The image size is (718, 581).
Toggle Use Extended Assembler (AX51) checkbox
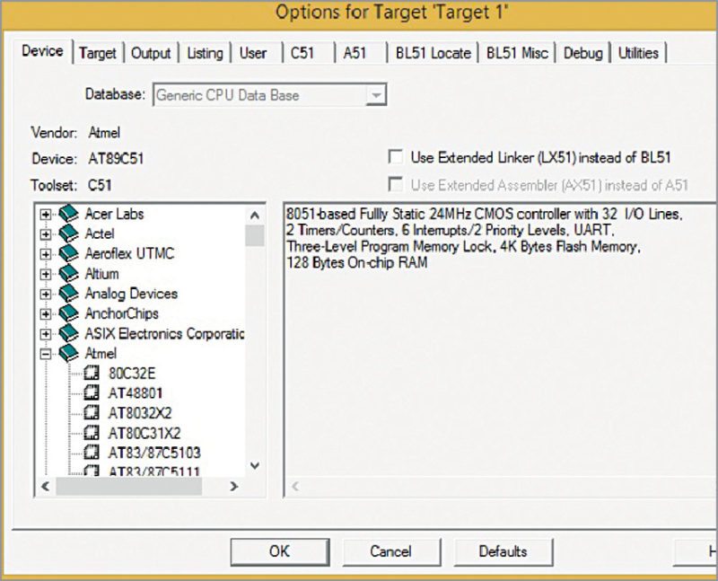[x=395, y=185]
